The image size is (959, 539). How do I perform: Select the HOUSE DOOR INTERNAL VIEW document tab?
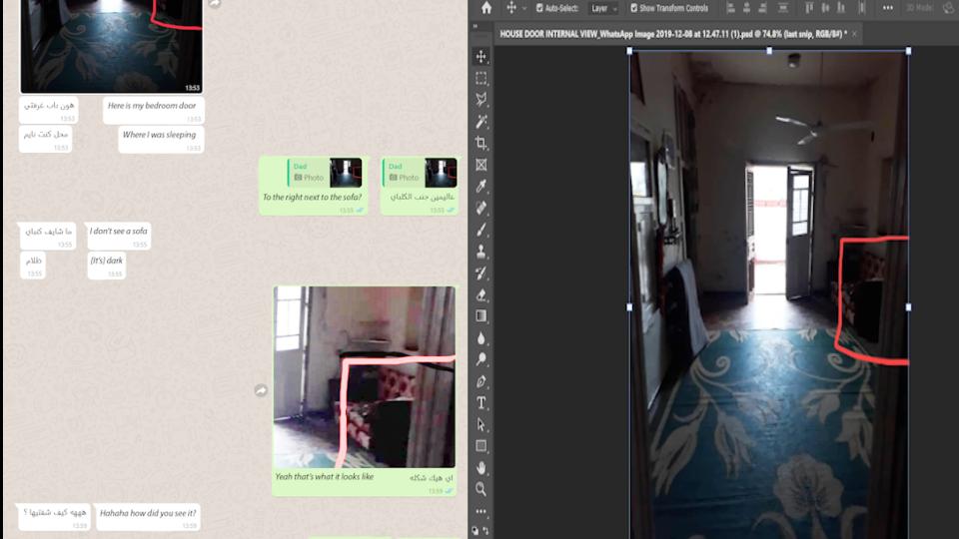point(671,34)
